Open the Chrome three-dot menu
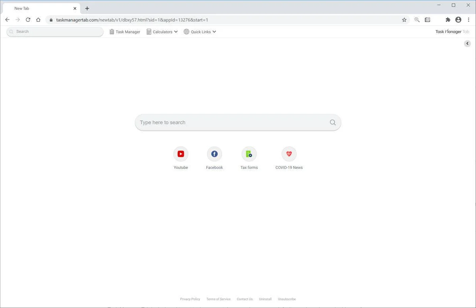The image size is (476, 308). click(x=469, y=20)
